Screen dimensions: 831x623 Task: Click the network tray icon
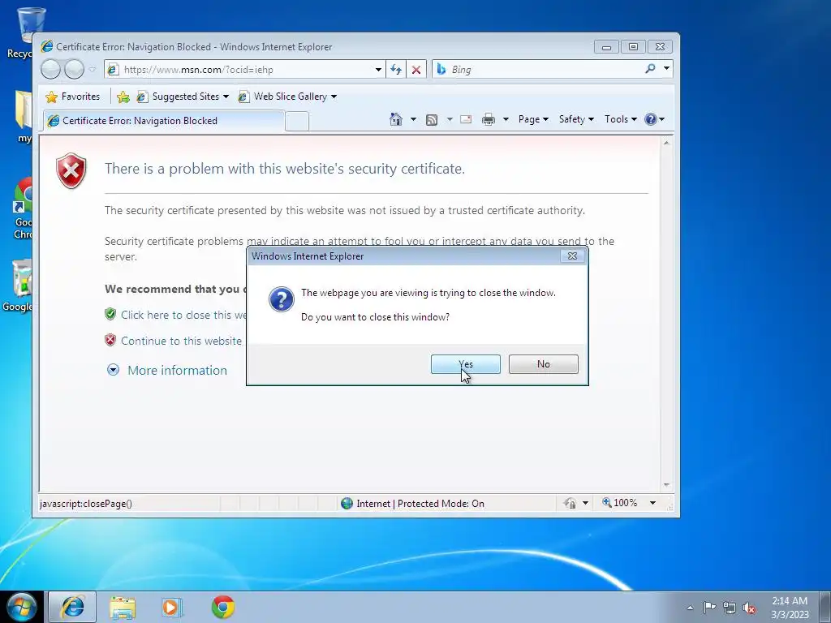point(730,608)
